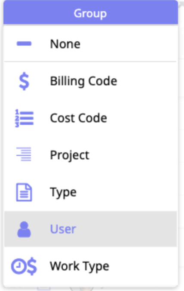This screenshot has height=291, width=184.
Task: Click empty space right of Work Type label
Action: coord(143,266)
